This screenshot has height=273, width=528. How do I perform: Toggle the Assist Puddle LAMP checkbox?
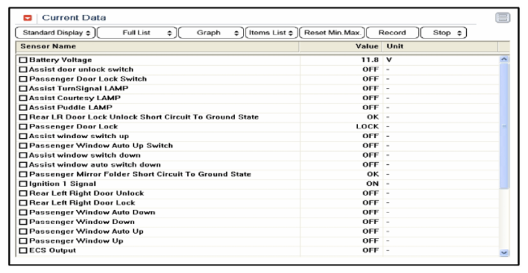point(23,108)
